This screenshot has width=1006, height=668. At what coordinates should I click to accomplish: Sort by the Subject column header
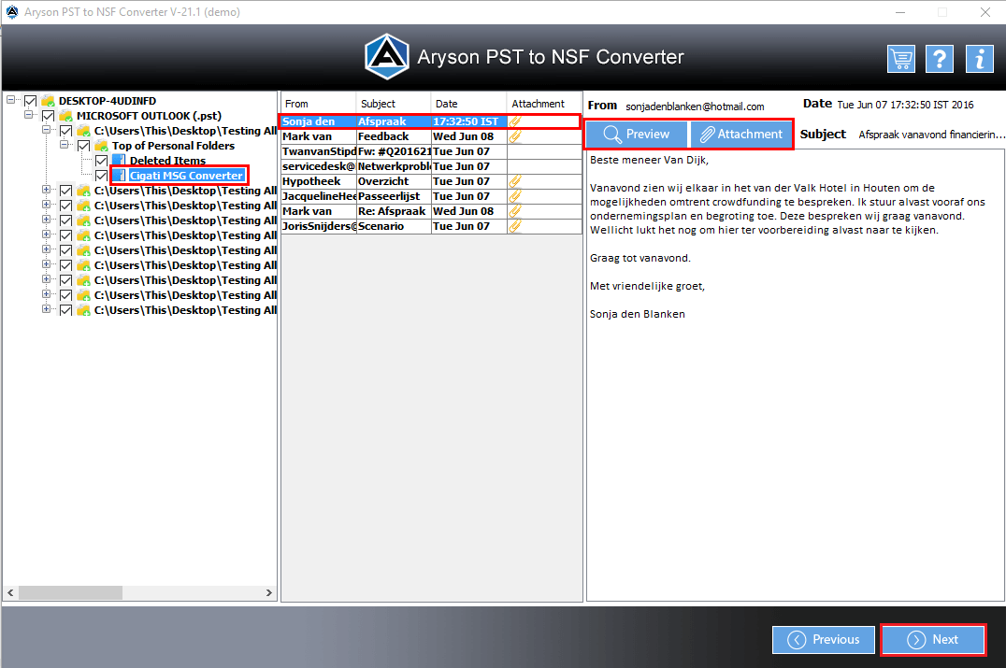pos(394,103)
